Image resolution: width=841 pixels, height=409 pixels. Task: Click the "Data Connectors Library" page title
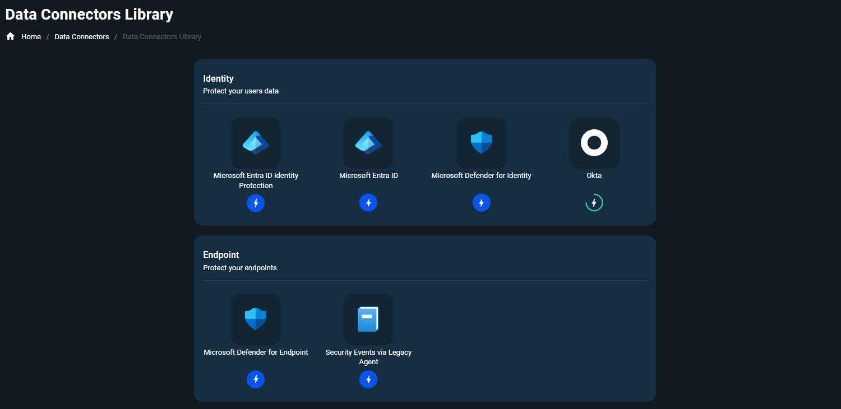coord(89,15)
